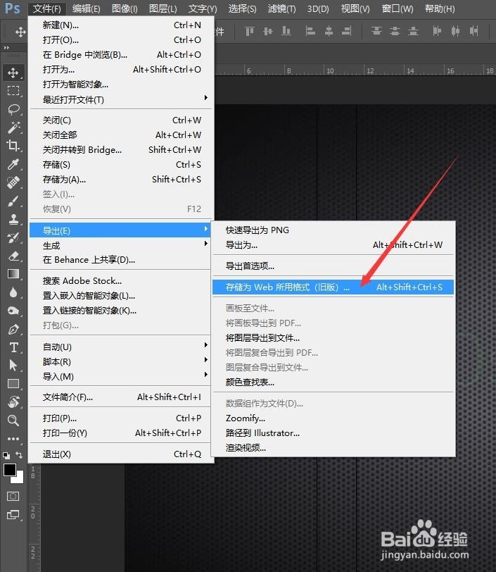This screenshot has height=572, width=496.
Task: Toggle Quick Mask mode
Action: coord(13,496)
